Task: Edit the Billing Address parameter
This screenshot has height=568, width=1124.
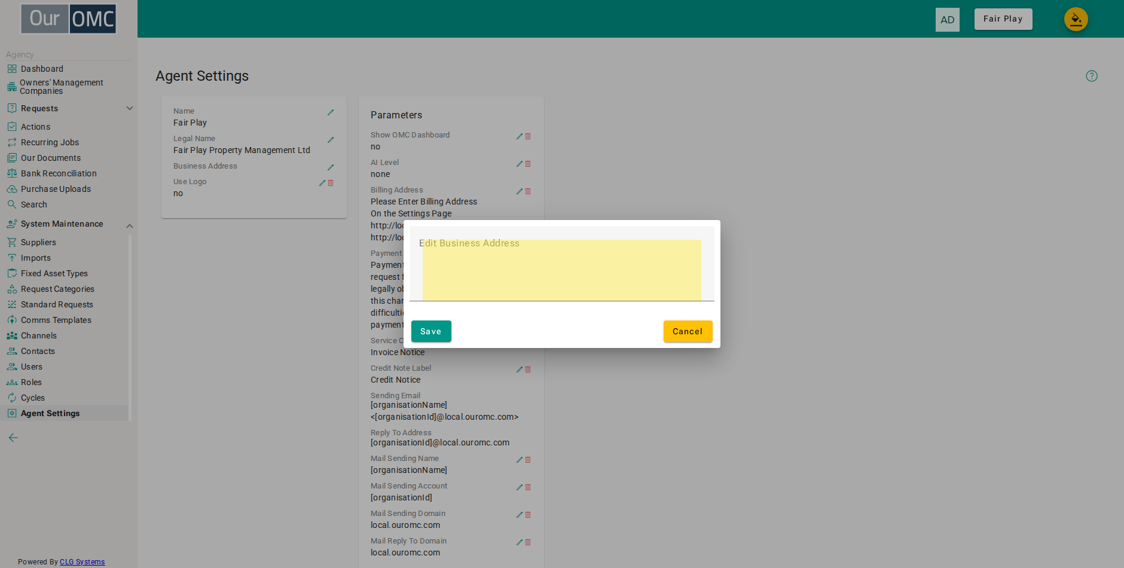Action: click(x=520, y=191)
